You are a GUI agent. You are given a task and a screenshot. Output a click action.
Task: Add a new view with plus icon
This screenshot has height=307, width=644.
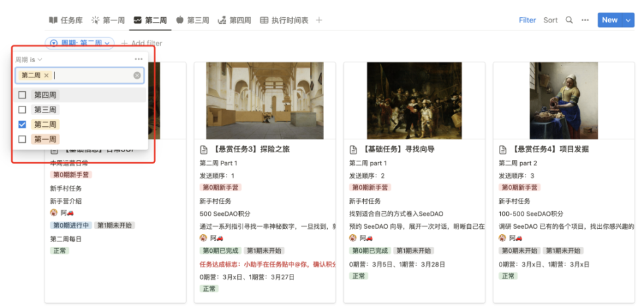[319, 20]
